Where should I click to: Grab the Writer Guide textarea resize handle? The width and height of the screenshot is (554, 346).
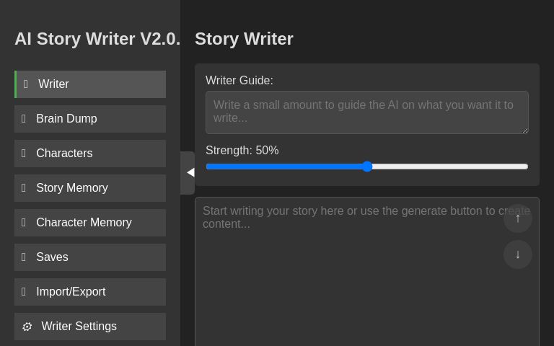pyautogui.click(x=525, y=130)
